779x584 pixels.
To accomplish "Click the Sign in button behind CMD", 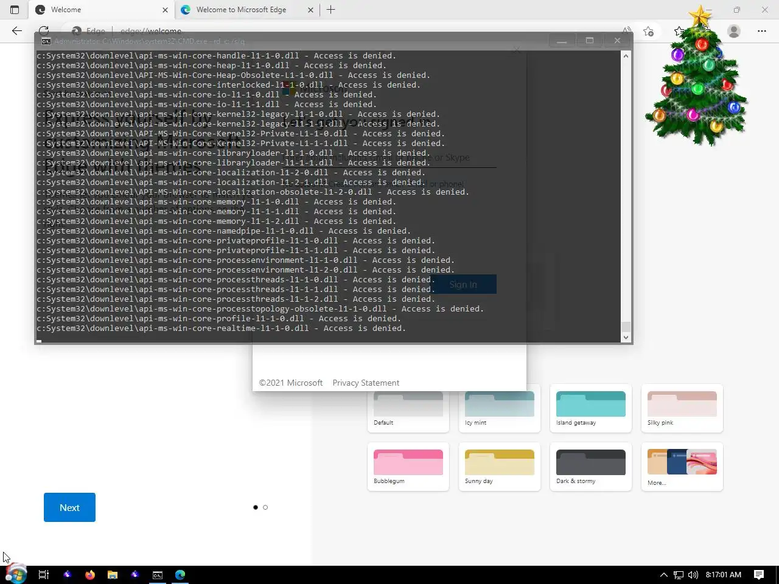I will click(463, 284).
